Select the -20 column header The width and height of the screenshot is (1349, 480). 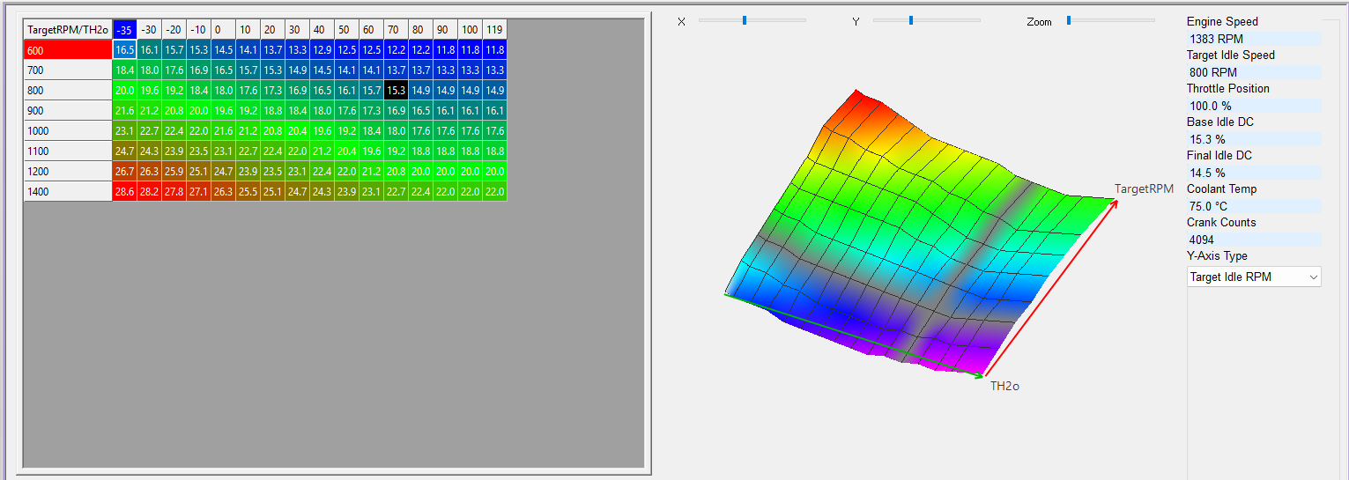point(174,29)
